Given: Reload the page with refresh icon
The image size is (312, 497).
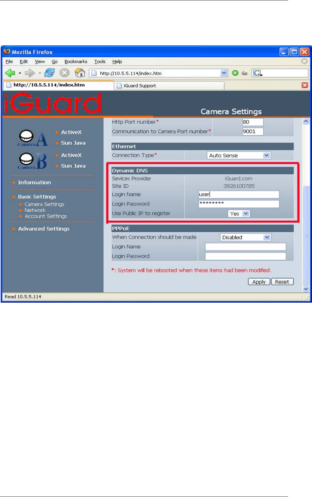Looking at the screenshot, I should (x=50, y=73).
